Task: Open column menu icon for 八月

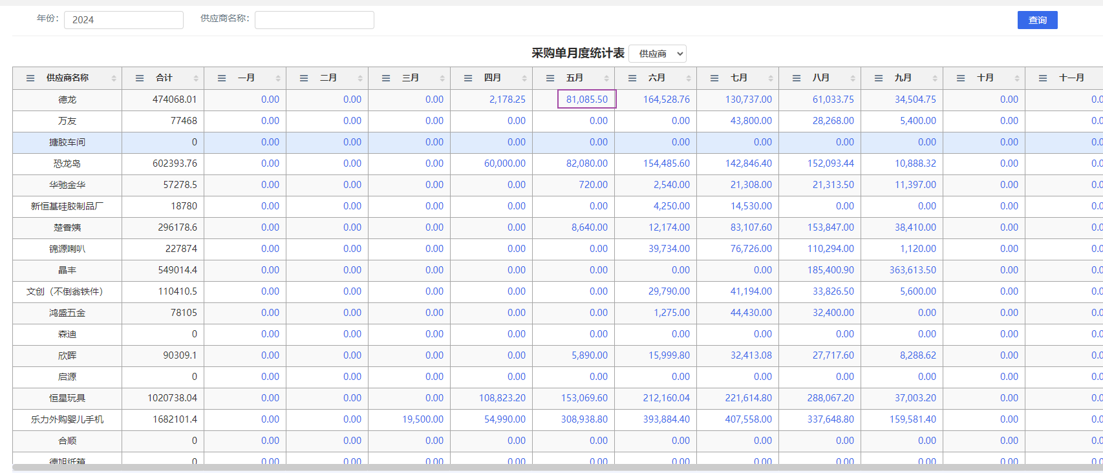Action: pyautogui.click(x=797, y=78)
